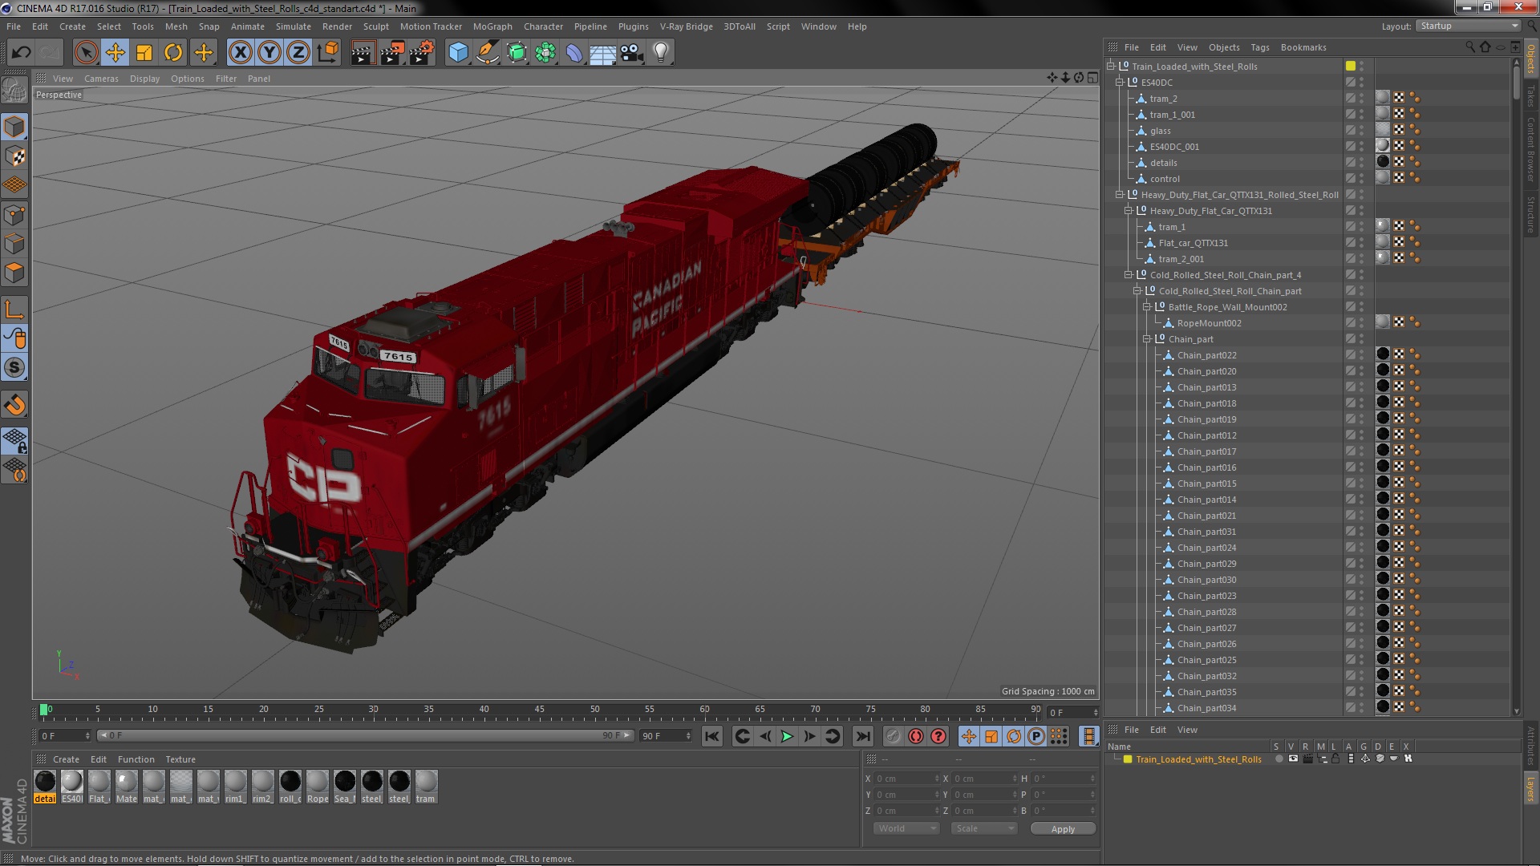Switch to Texture mode in left toolbar
The width and height of the screenshot is (1540, 866).
click(x=14, y=156)
